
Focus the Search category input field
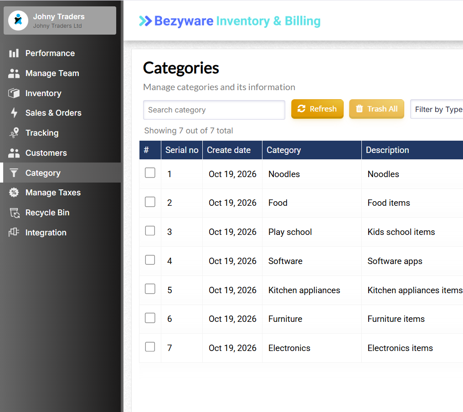point(214,110)
